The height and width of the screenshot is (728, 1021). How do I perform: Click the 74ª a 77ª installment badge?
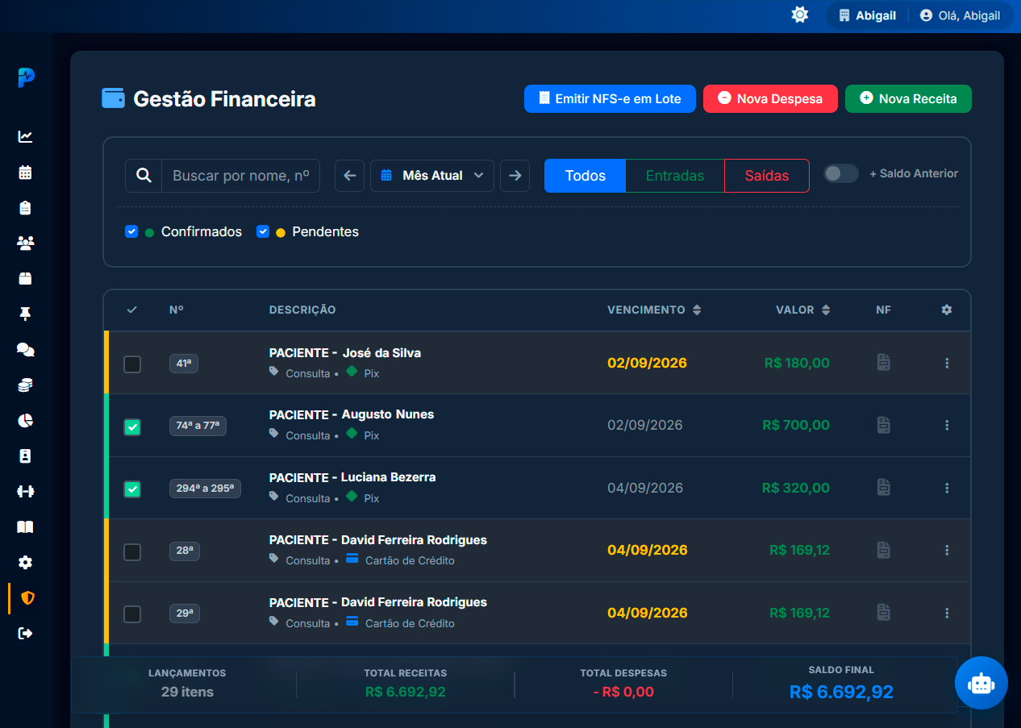tap(198, 426)
